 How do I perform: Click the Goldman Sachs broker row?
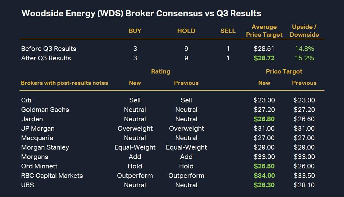click(x=45, y=110)
